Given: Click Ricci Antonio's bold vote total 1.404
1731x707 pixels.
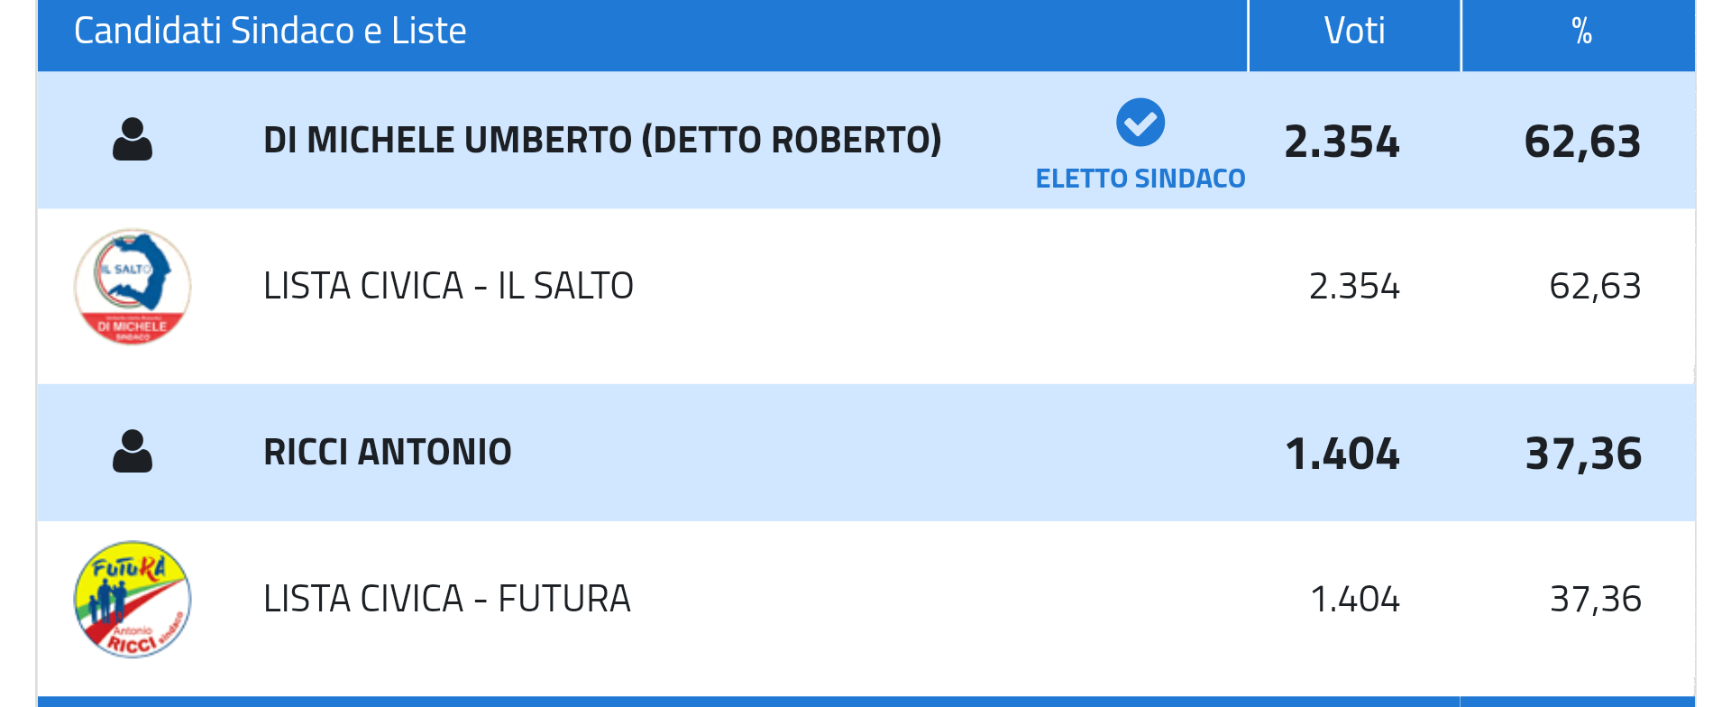Looking at the screenshot, I should coord(1342,454).
